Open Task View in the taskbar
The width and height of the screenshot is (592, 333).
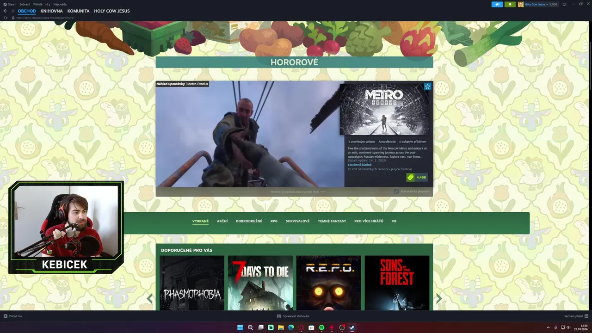[x=260, y=327]
